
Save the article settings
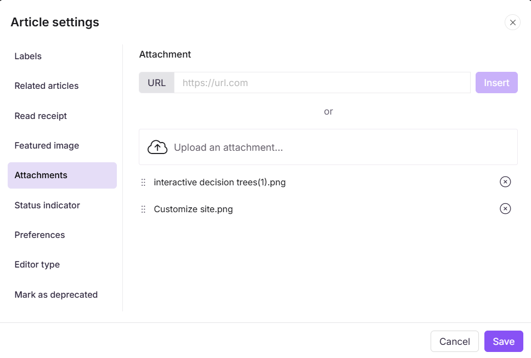tap(504, 342)
